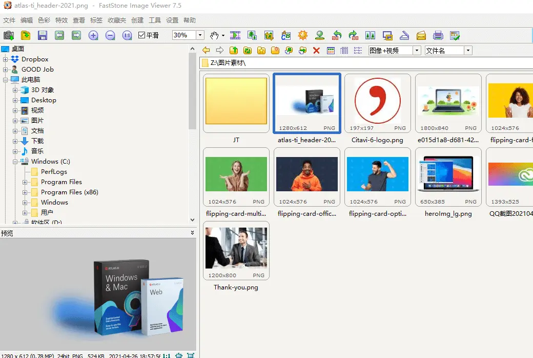
Task: Click the delete red X icon
Action: coord(317,51)
